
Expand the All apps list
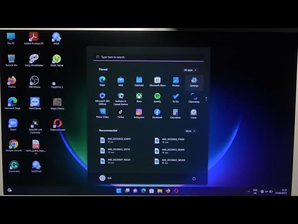(190, 70)
